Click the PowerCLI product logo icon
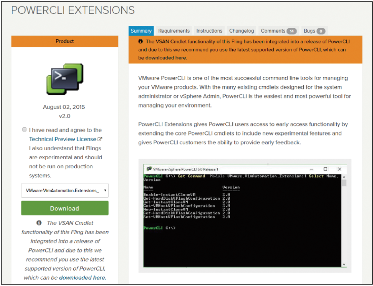The width and height of the screenshot is (373, 286). (65, 79)
